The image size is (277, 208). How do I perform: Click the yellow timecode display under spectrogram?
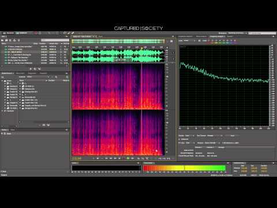coord(77,158)
